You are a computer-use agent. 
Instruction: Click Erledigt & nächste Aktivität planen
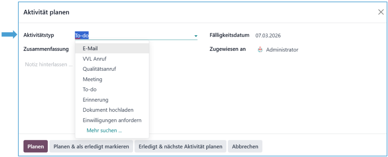coord(180,146)
